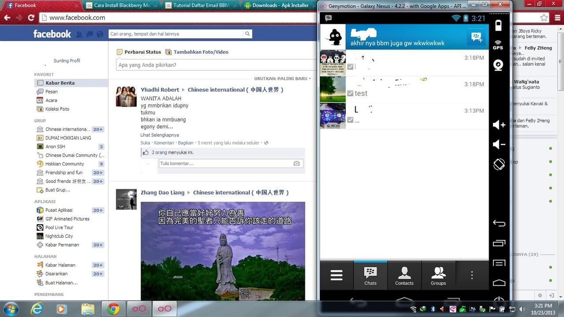Bookmark this page with the star icon
The width and height of the screenshot is (564, 317).
click(x=544, y=18)
